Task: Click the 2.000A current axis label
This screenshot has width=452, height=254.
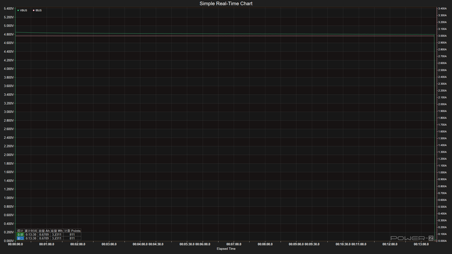Action: coord(442,104)
